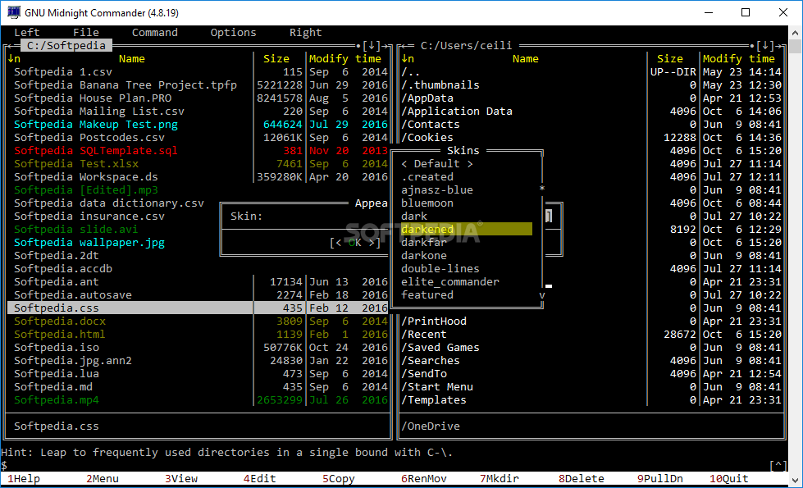The image size is (803, 488).
Task: Sort right panel by Size column
Action: click(x=670, y=59)
